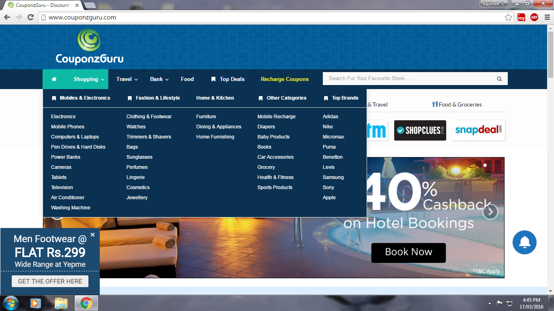Click the carousel slide indicator dot
The image size is (554, 311).
pos(485,165)
